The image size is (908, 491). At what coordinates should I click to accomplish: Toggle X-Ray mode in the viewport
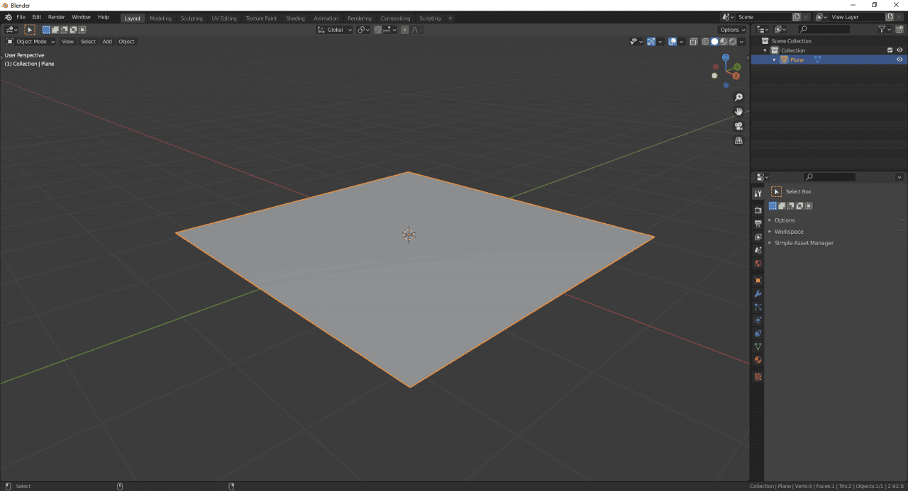[x=693, y=41]
